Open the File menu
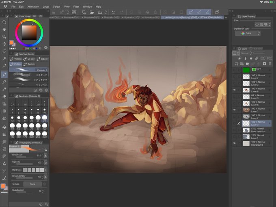Image resolution: width=276 pixels, height=207 pixels. click(13, 6)
